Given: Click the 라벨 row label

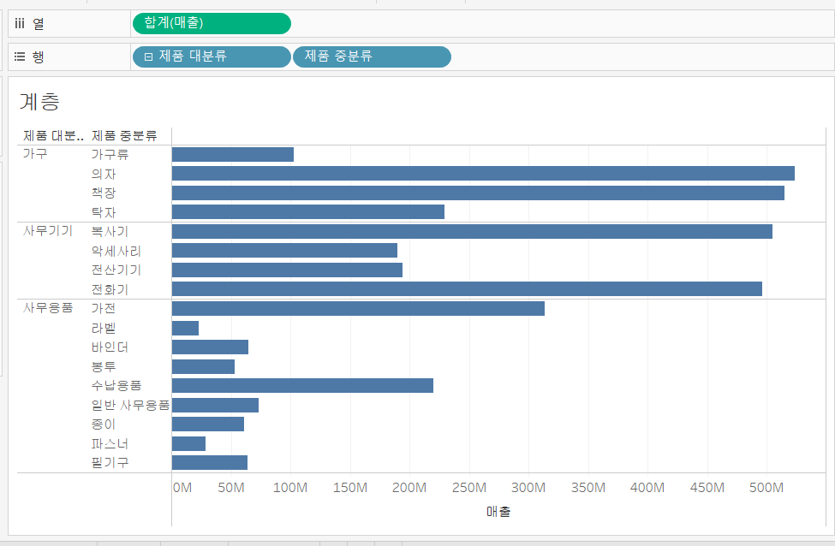Looking at the screenshot, I should coord(104,328).
